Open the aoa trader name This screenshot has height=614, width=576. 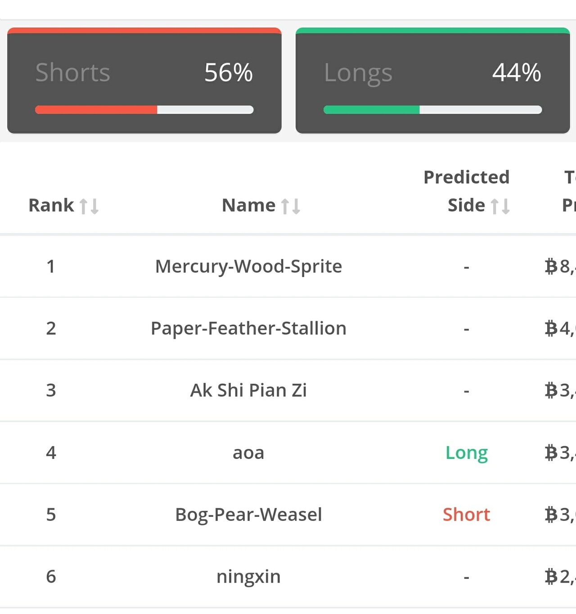click(248, 453)
